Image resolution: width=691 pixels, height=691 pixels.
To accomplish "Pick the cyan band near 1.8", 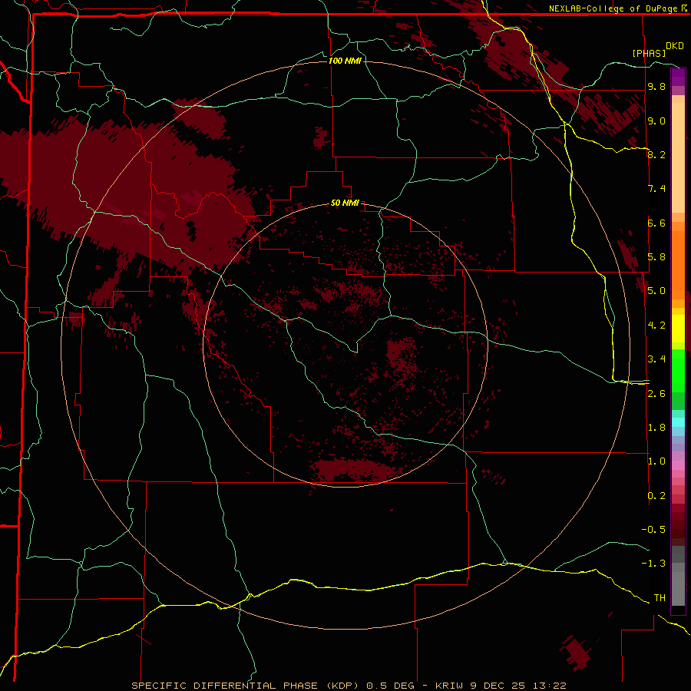I will (x=678, y=422).
